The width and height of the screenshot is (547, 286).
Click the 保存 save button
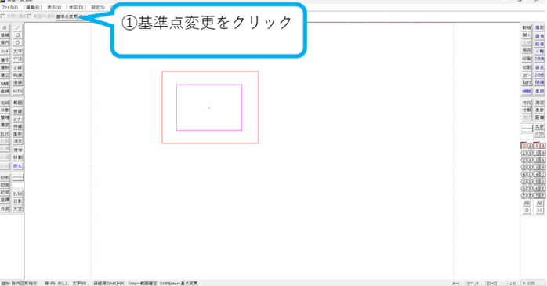coord(527,50)
